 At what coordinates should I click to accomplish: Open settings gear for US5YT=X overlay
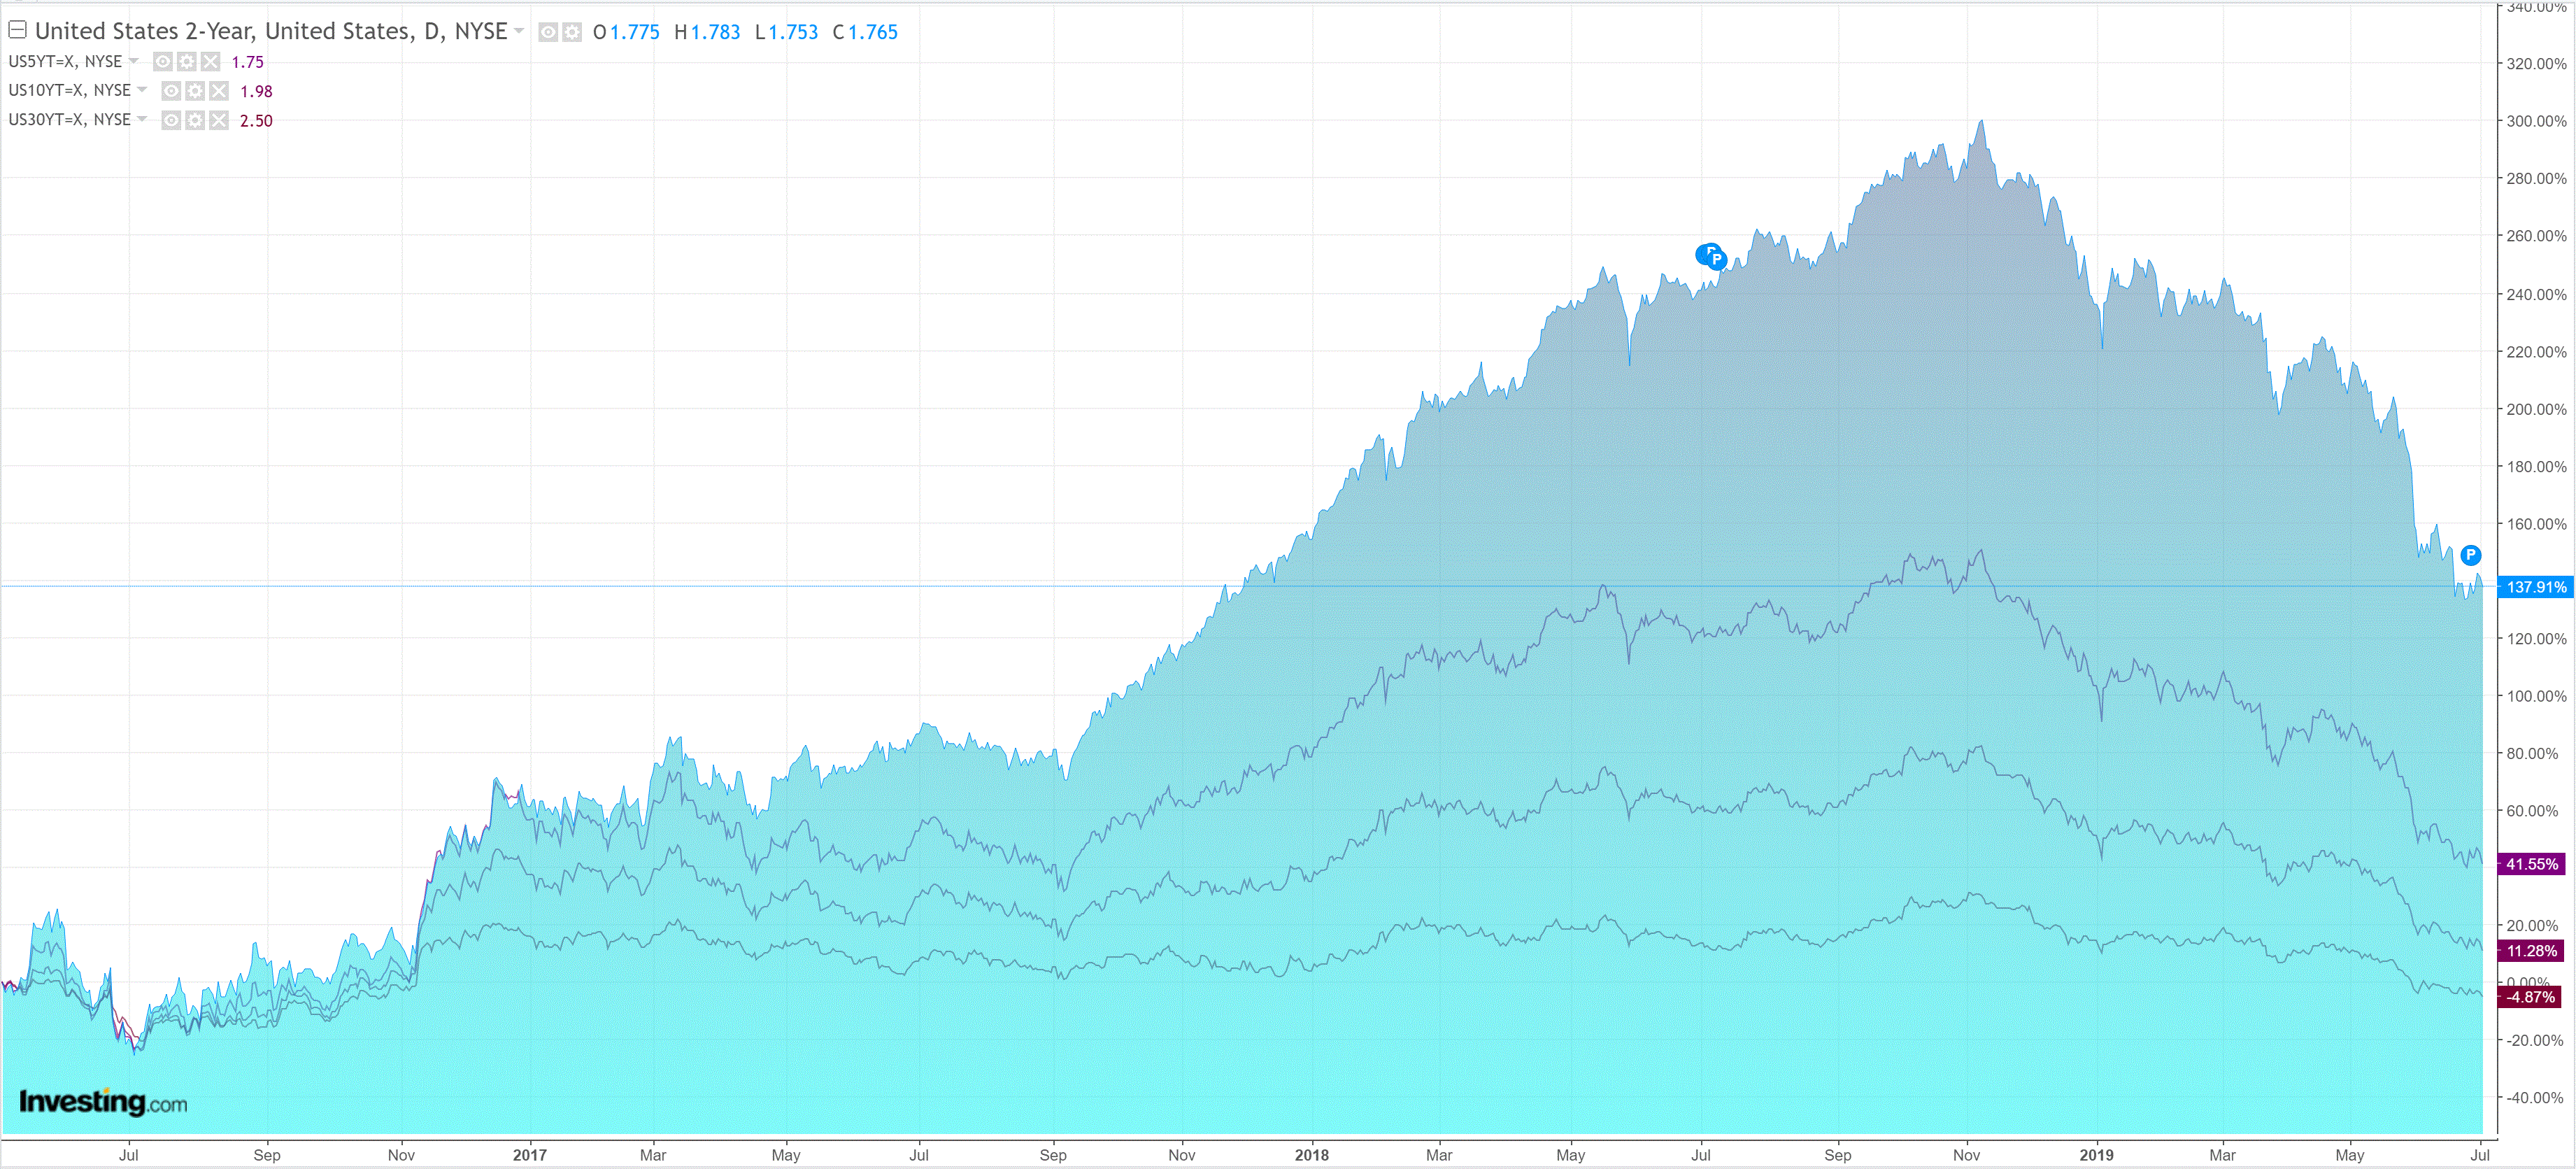point(187,62)
